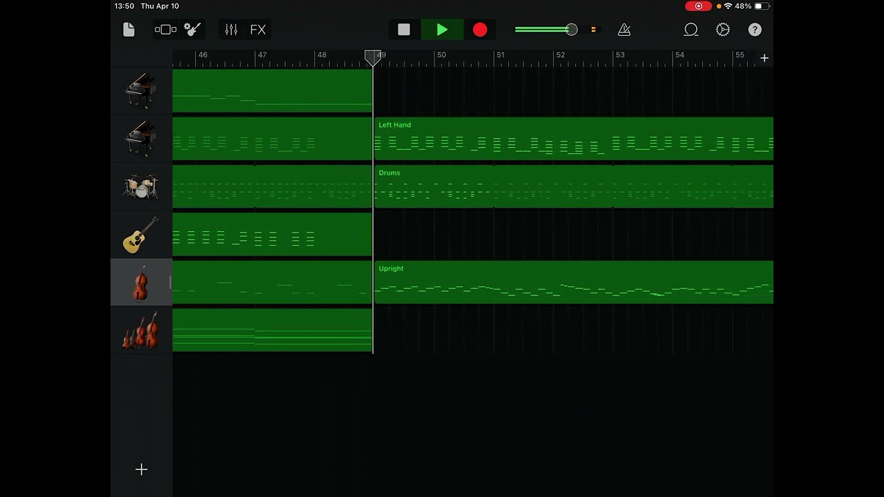Screen dimensions: 884x497
Task: Select bass region before bar 49
Action: tap(272, 282)
